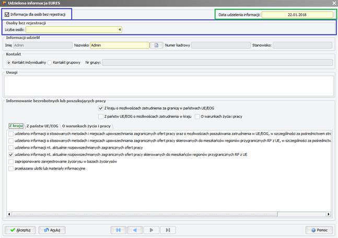The image size is (338, 238).
Task: Click the horizontal scrollbar left arrow
Action: click(x=9, y=214)
